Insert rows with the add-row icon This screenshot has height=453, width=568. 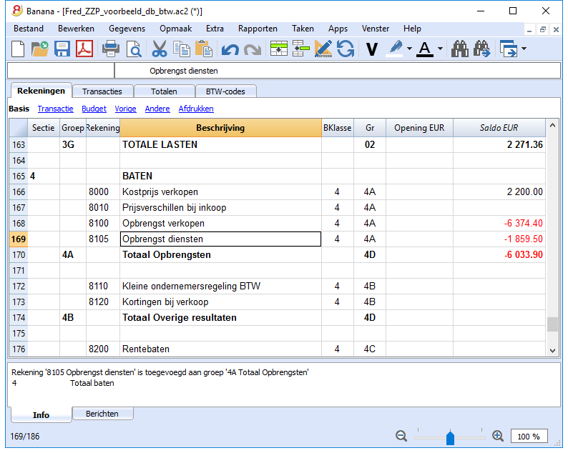pos(278,49)
